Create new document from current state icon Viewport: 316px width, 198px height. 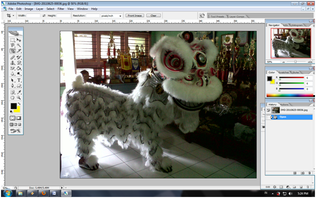[295, 173]
